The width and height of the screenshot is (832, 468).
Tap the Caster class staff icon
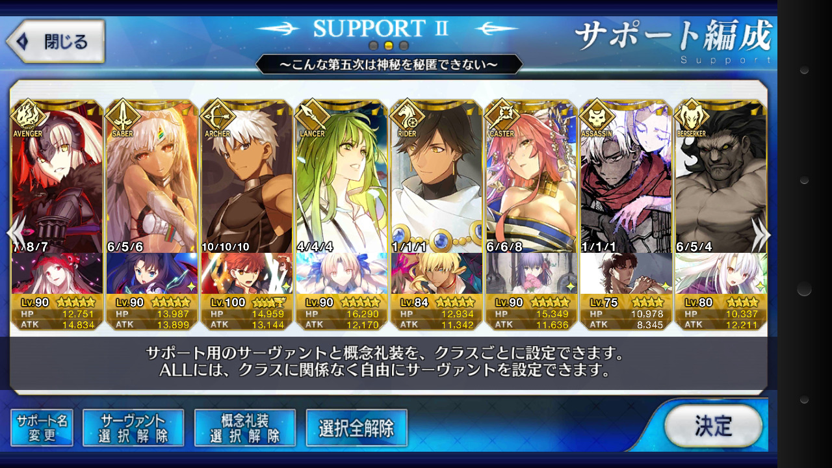tap(502, 116)
